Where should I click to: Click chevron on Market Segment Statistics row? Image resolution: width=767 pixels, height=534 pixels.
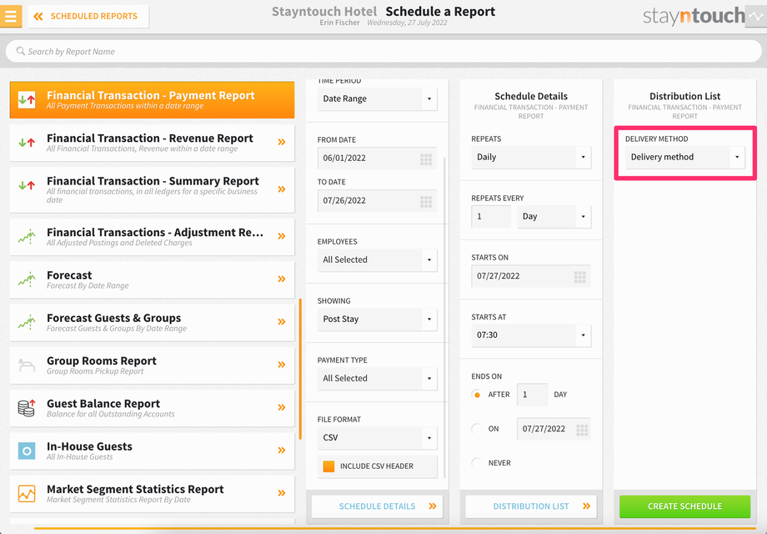[282, 493]
